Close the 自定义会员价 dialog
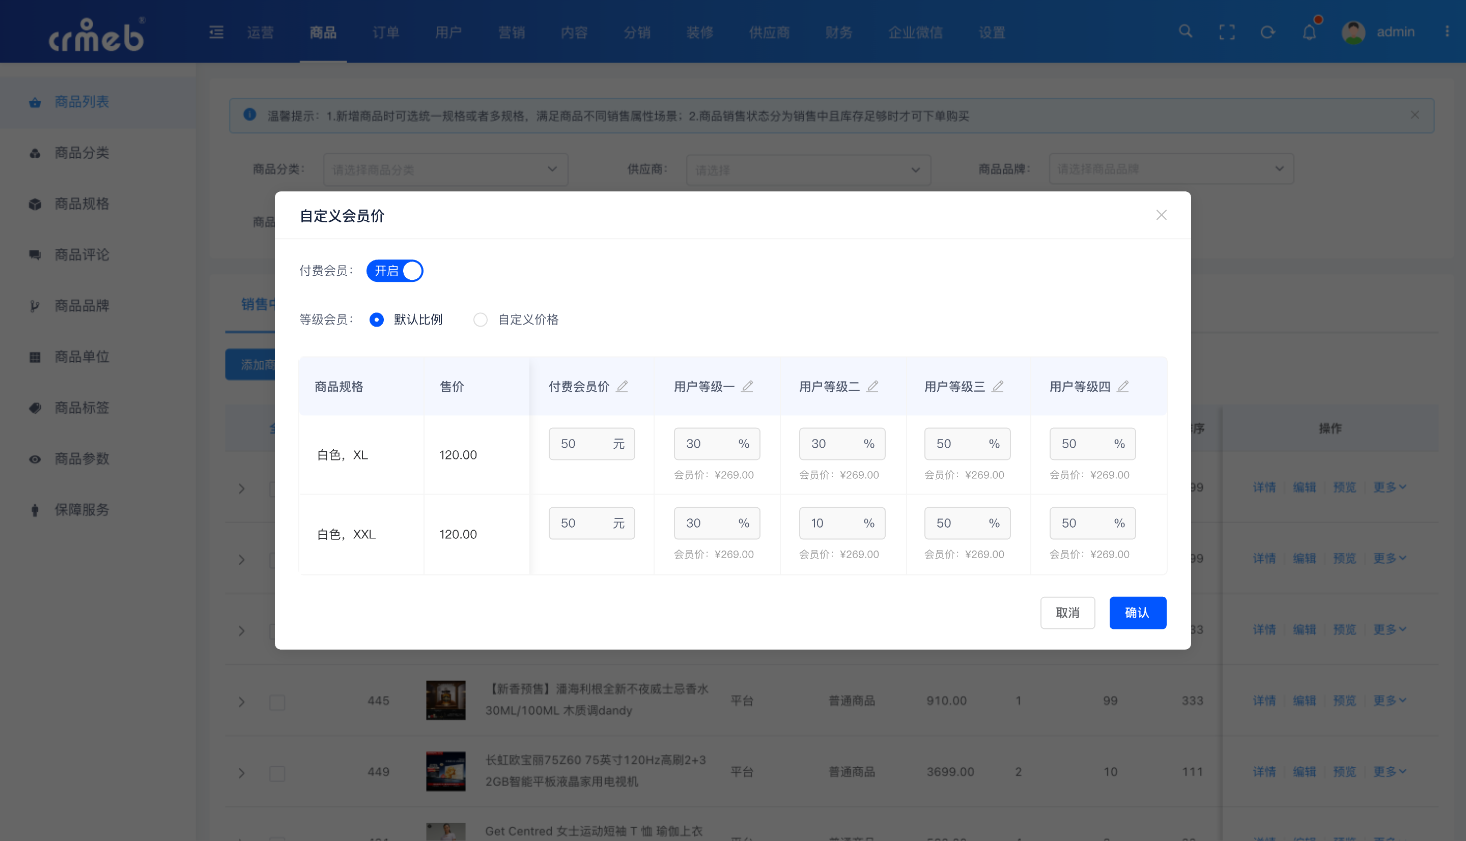The image size is (1466, 841). tap(1161, 215)
